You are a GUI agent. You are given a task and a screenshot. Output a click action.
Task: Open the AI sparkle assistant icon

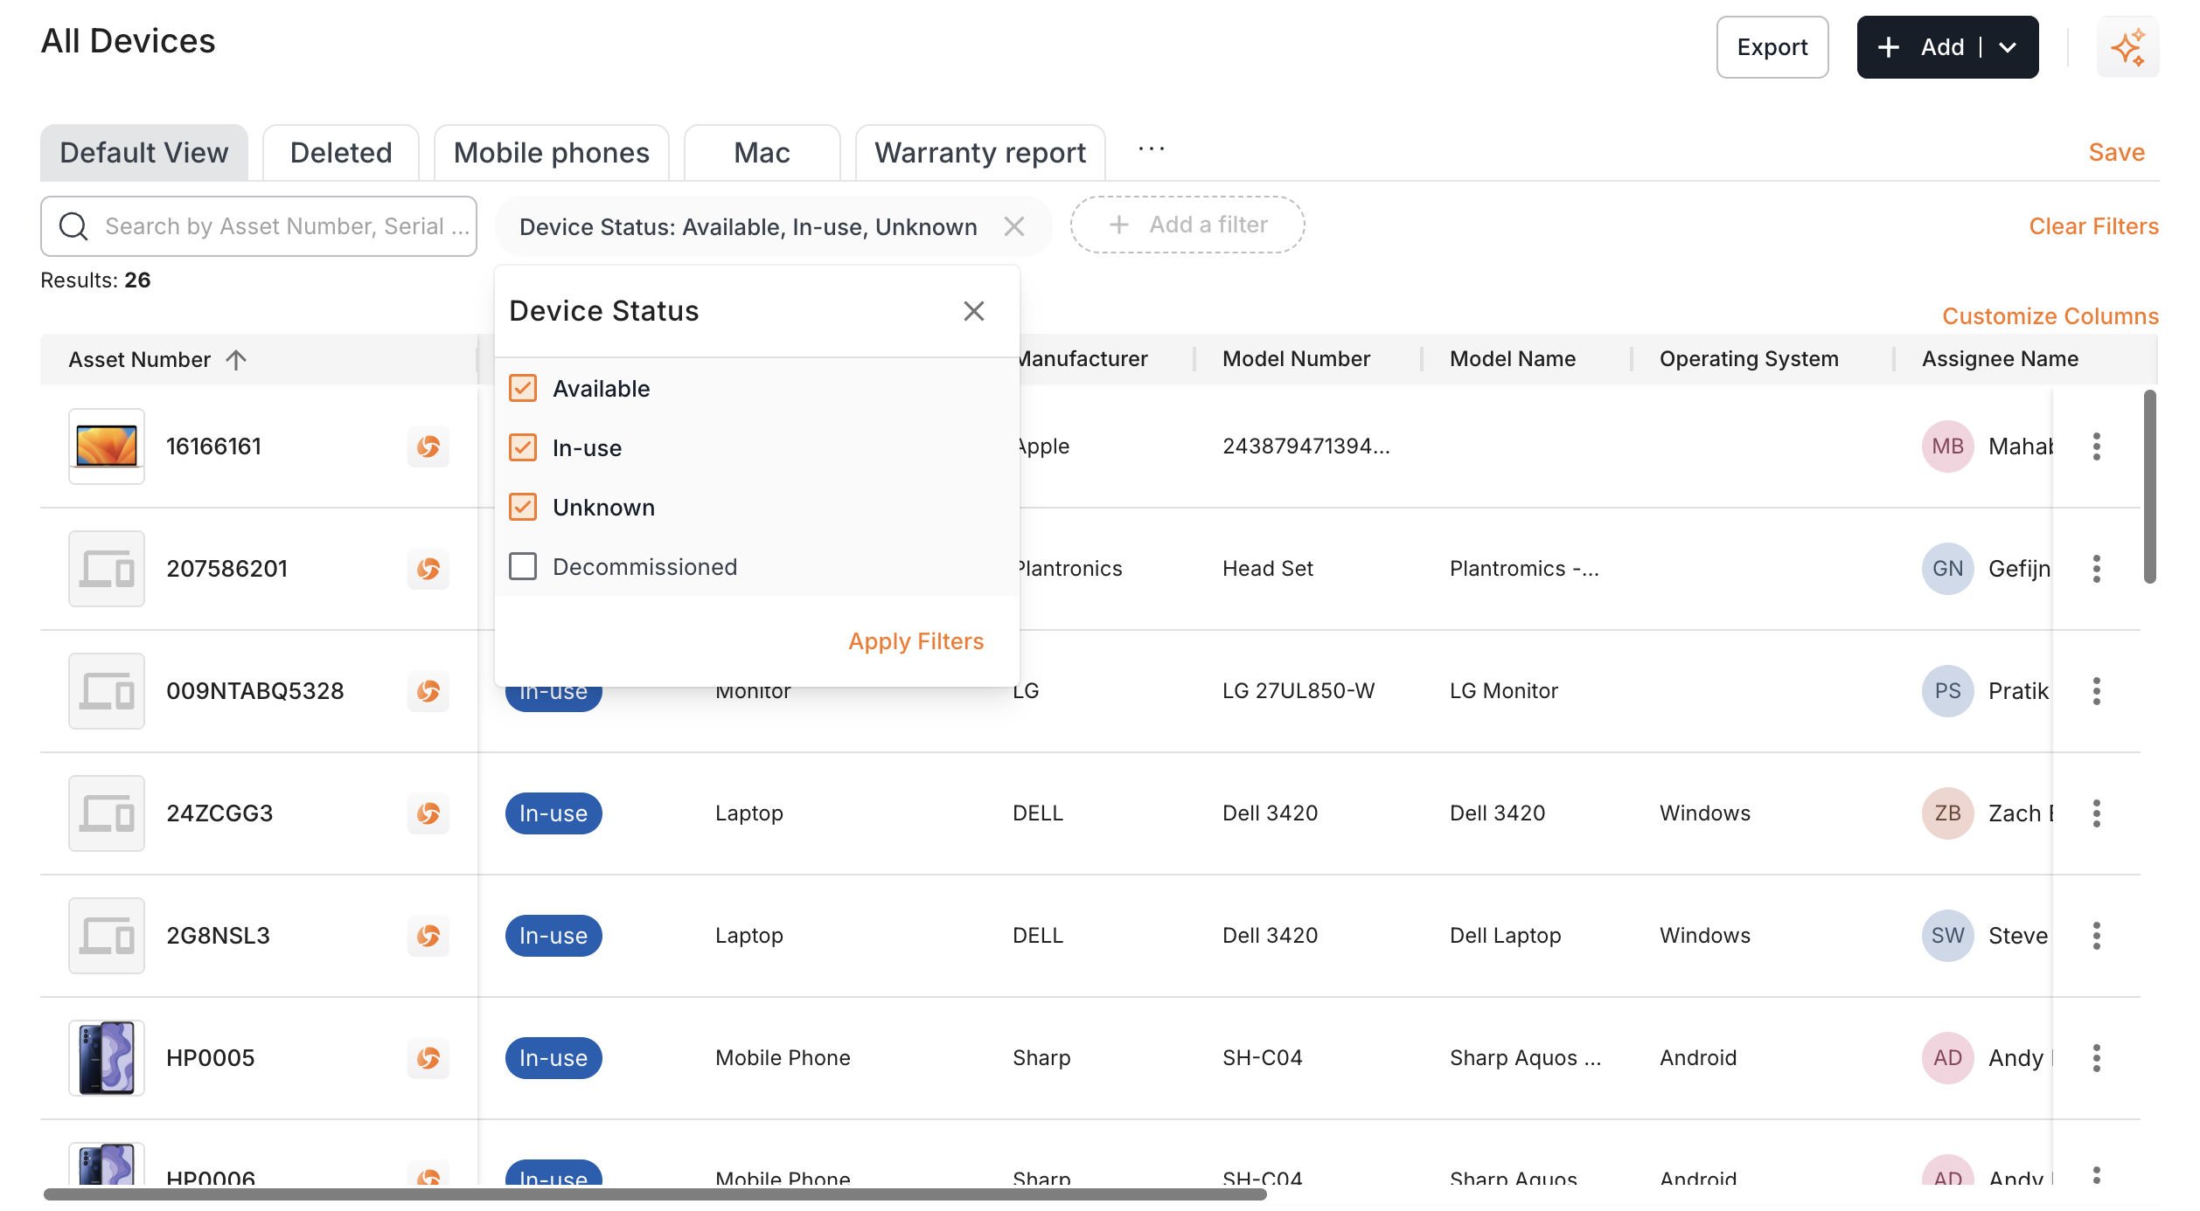2127,47
